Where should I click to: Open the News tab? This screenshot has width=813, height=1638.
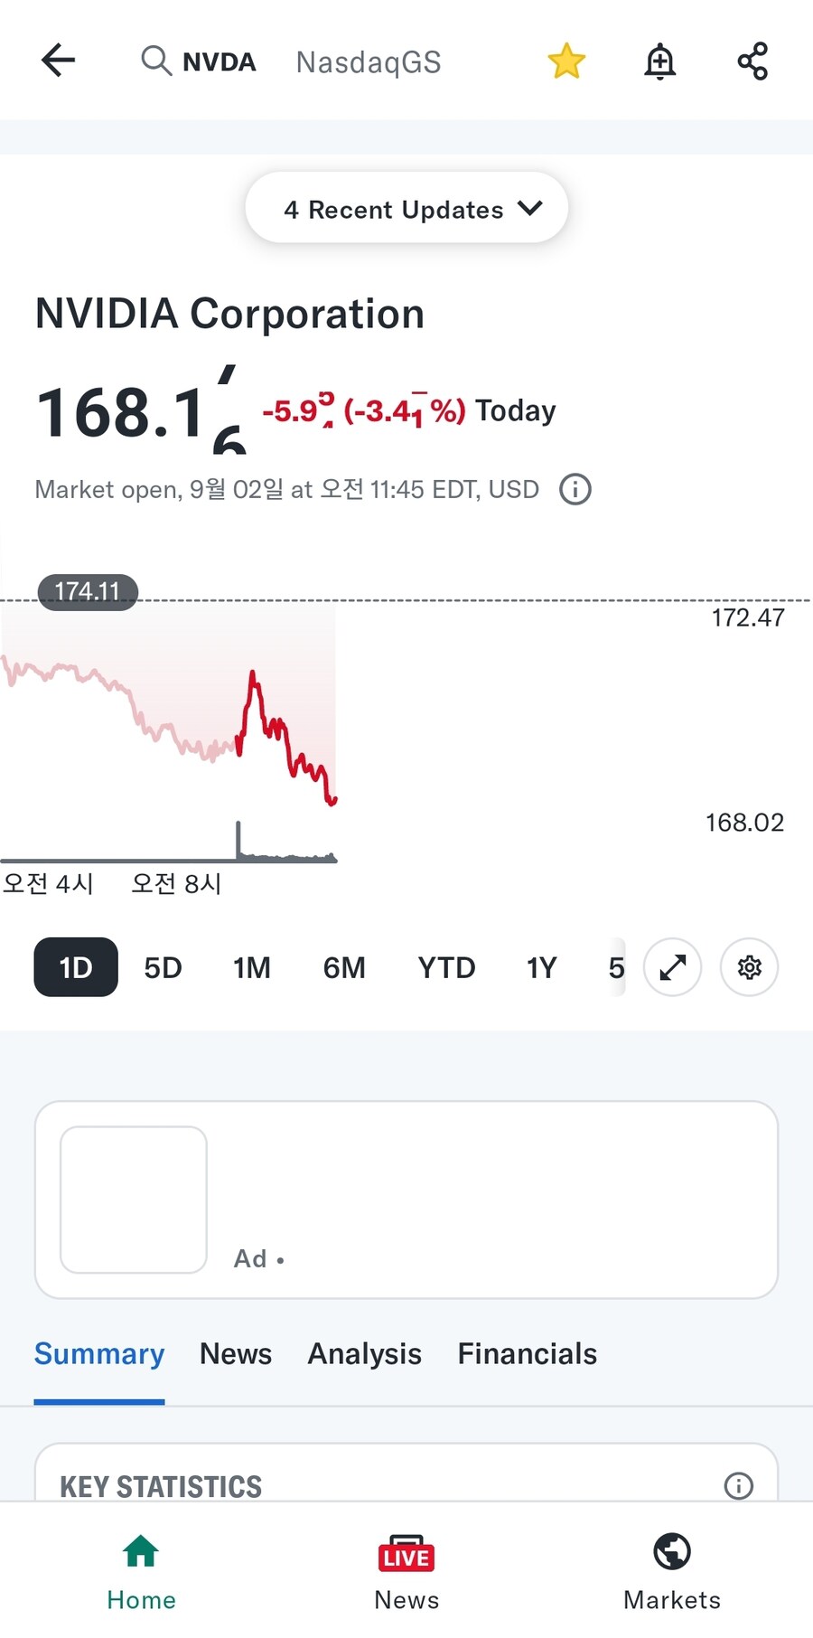tap(236, 1353)
